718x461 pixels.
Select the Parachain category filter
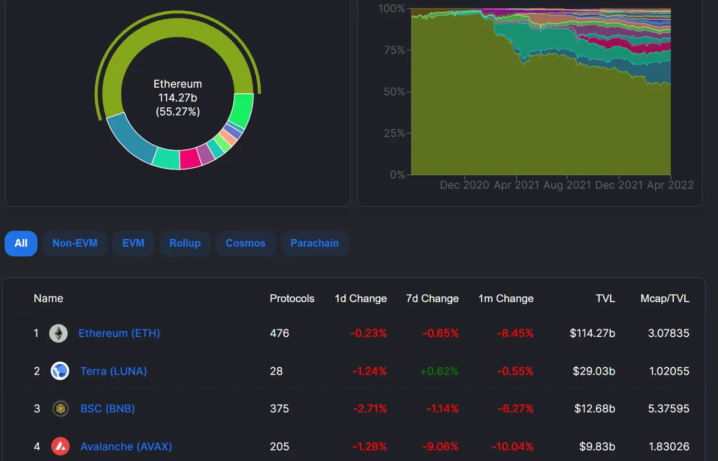click(x=315, y=243)
